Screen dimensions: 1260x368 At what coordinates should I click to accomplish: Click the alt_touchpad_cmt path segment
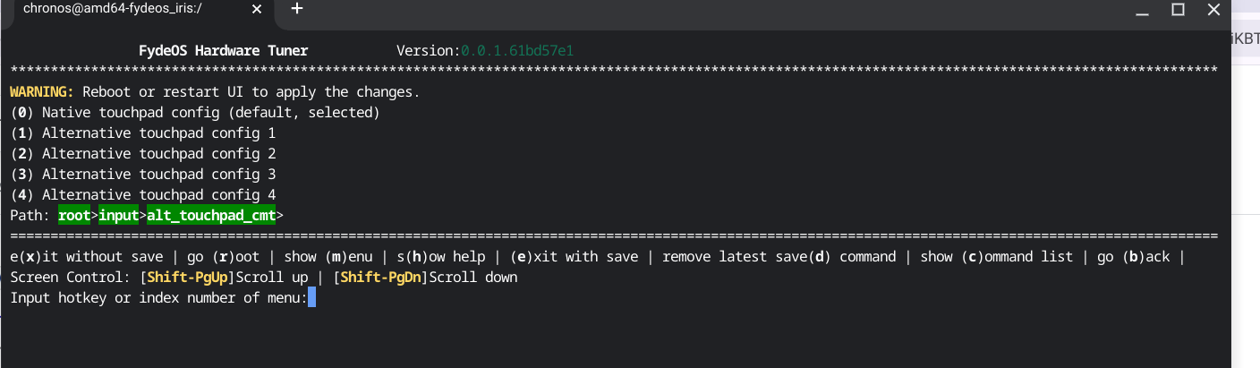click(x=212, y=216)
